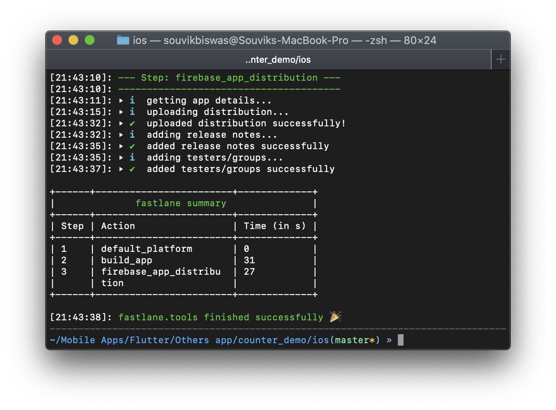
Task: Click firebase_app_distribu in the summary table
Action: [x=161, y=271]
